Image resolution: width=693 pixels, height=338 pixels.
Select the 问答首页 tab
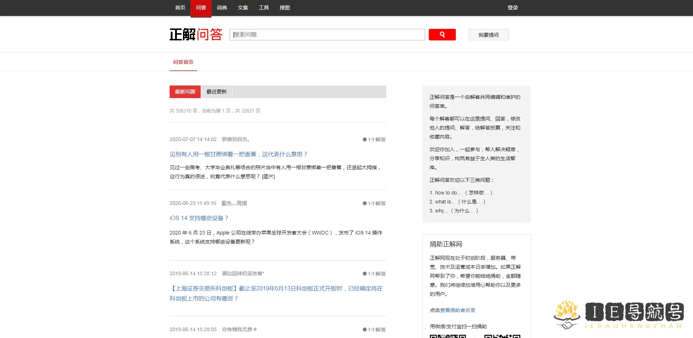pyautogui.click(x=183, y=62)
